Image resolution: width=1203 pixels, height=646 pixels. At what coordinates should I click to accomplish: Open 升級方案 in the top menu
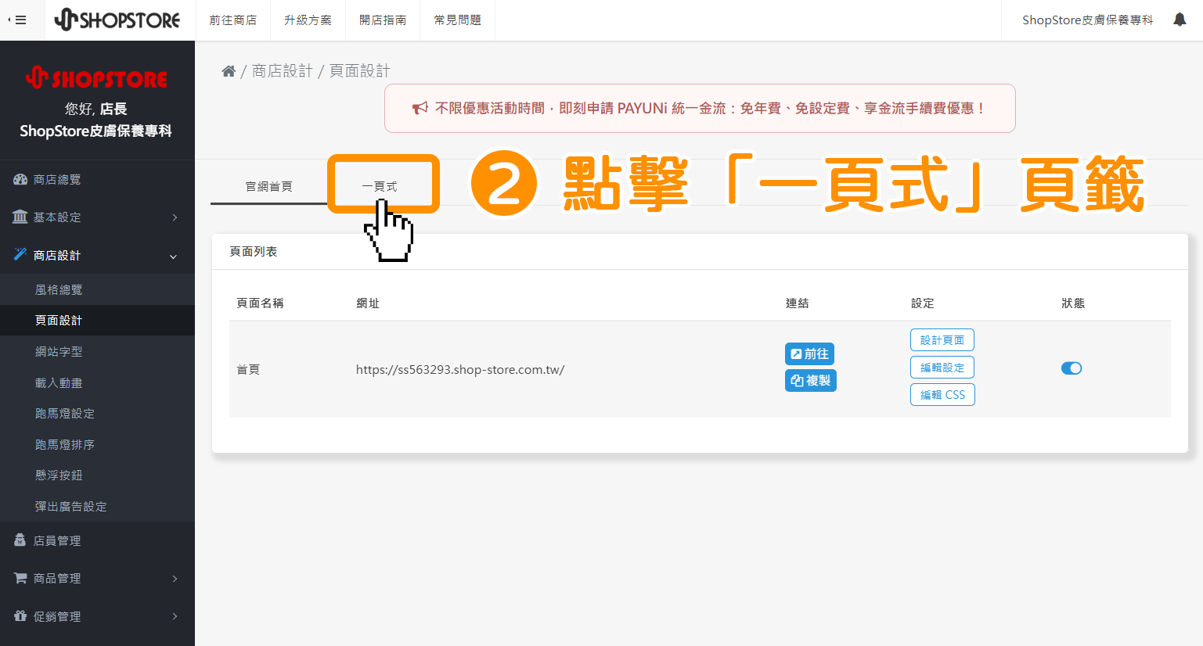(308, 20)
